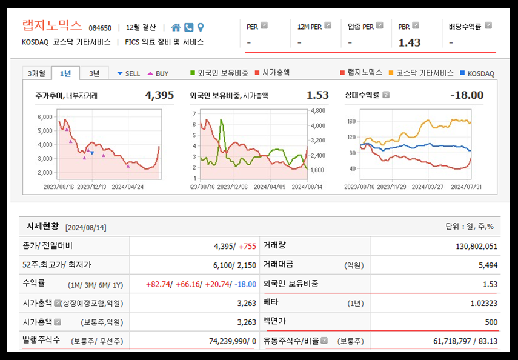Screen dimensions: 518x360
Task: Click the map location pin icon
Action: point(200,27)
